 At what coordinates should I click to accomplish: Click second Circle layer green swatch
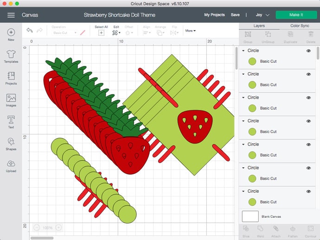point(252,85)
